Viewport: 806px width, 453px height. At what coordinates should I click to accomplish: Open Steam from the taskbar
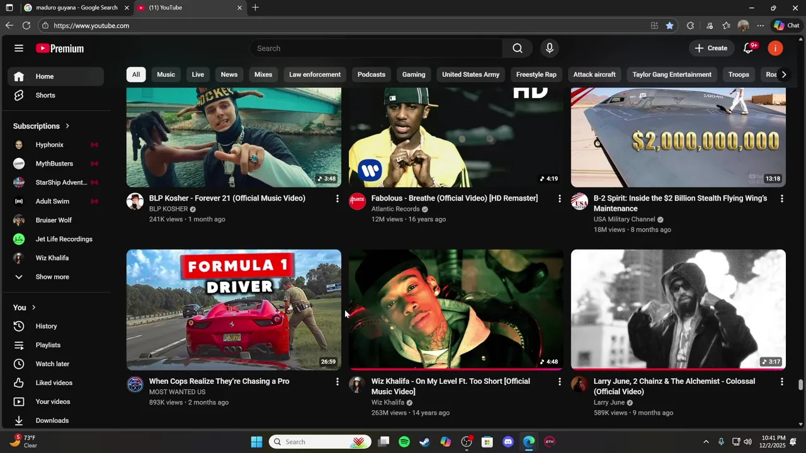(x=425, y=442)
